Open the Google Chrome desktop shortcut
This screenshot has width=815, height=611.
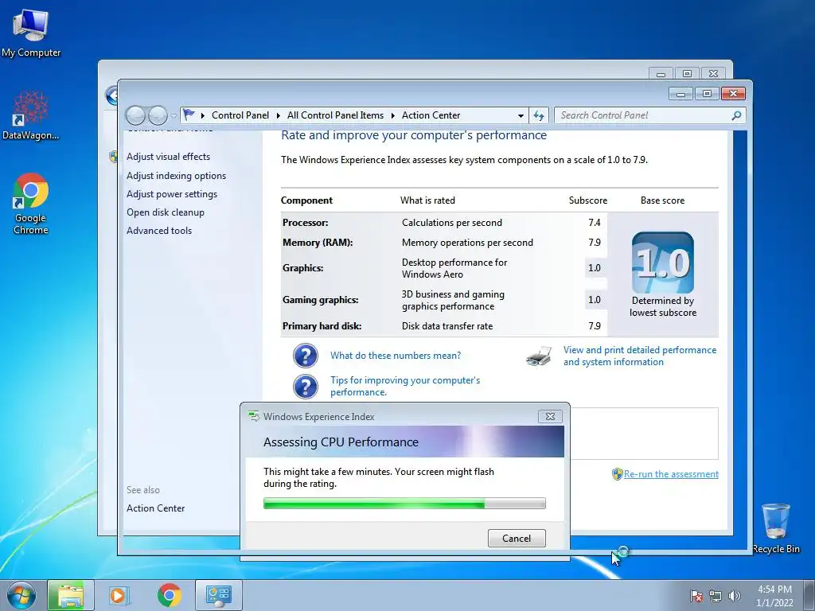[31, 203]
